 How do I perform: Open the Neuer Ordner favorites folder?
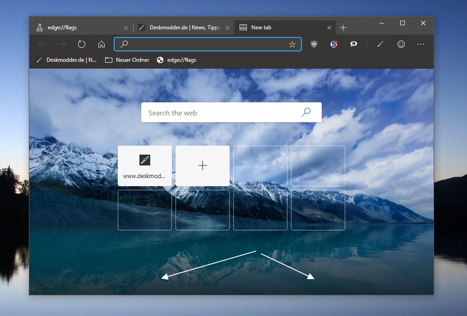click(x=127, y=60)
